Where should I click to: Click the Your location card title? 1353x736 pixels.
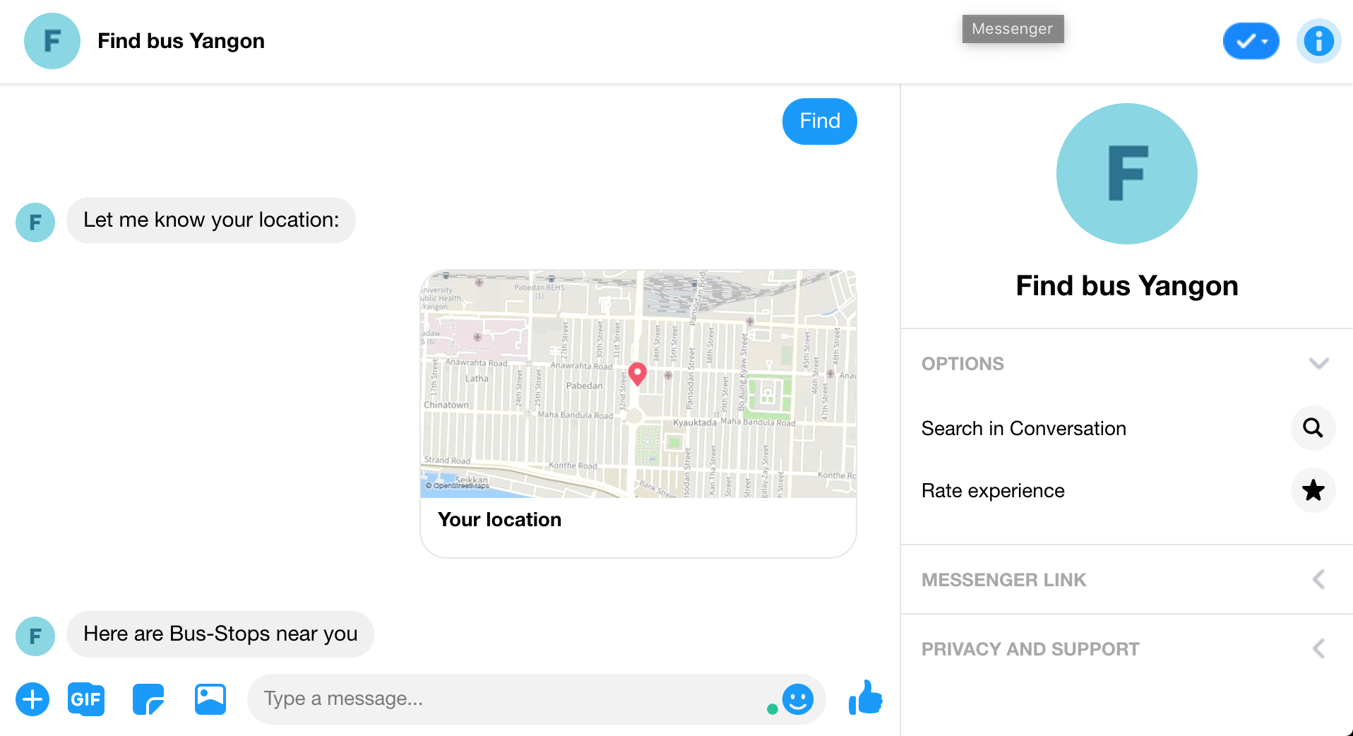pos(499,520)
